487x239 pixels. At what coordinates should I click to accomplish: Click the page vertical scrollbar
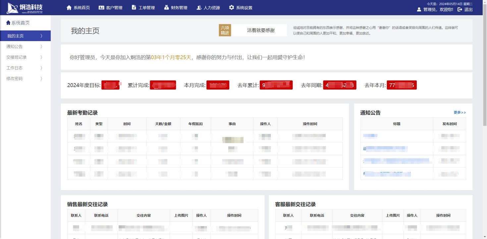click(485, 66)
